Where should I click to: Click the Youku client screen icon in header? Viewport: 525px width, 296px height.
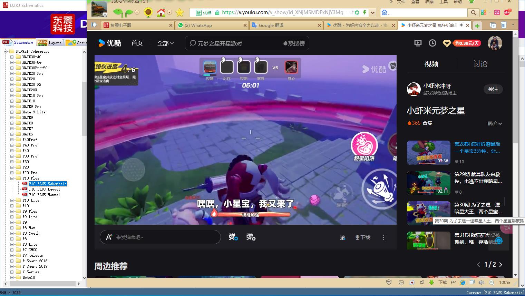click(x=418, y=43)
